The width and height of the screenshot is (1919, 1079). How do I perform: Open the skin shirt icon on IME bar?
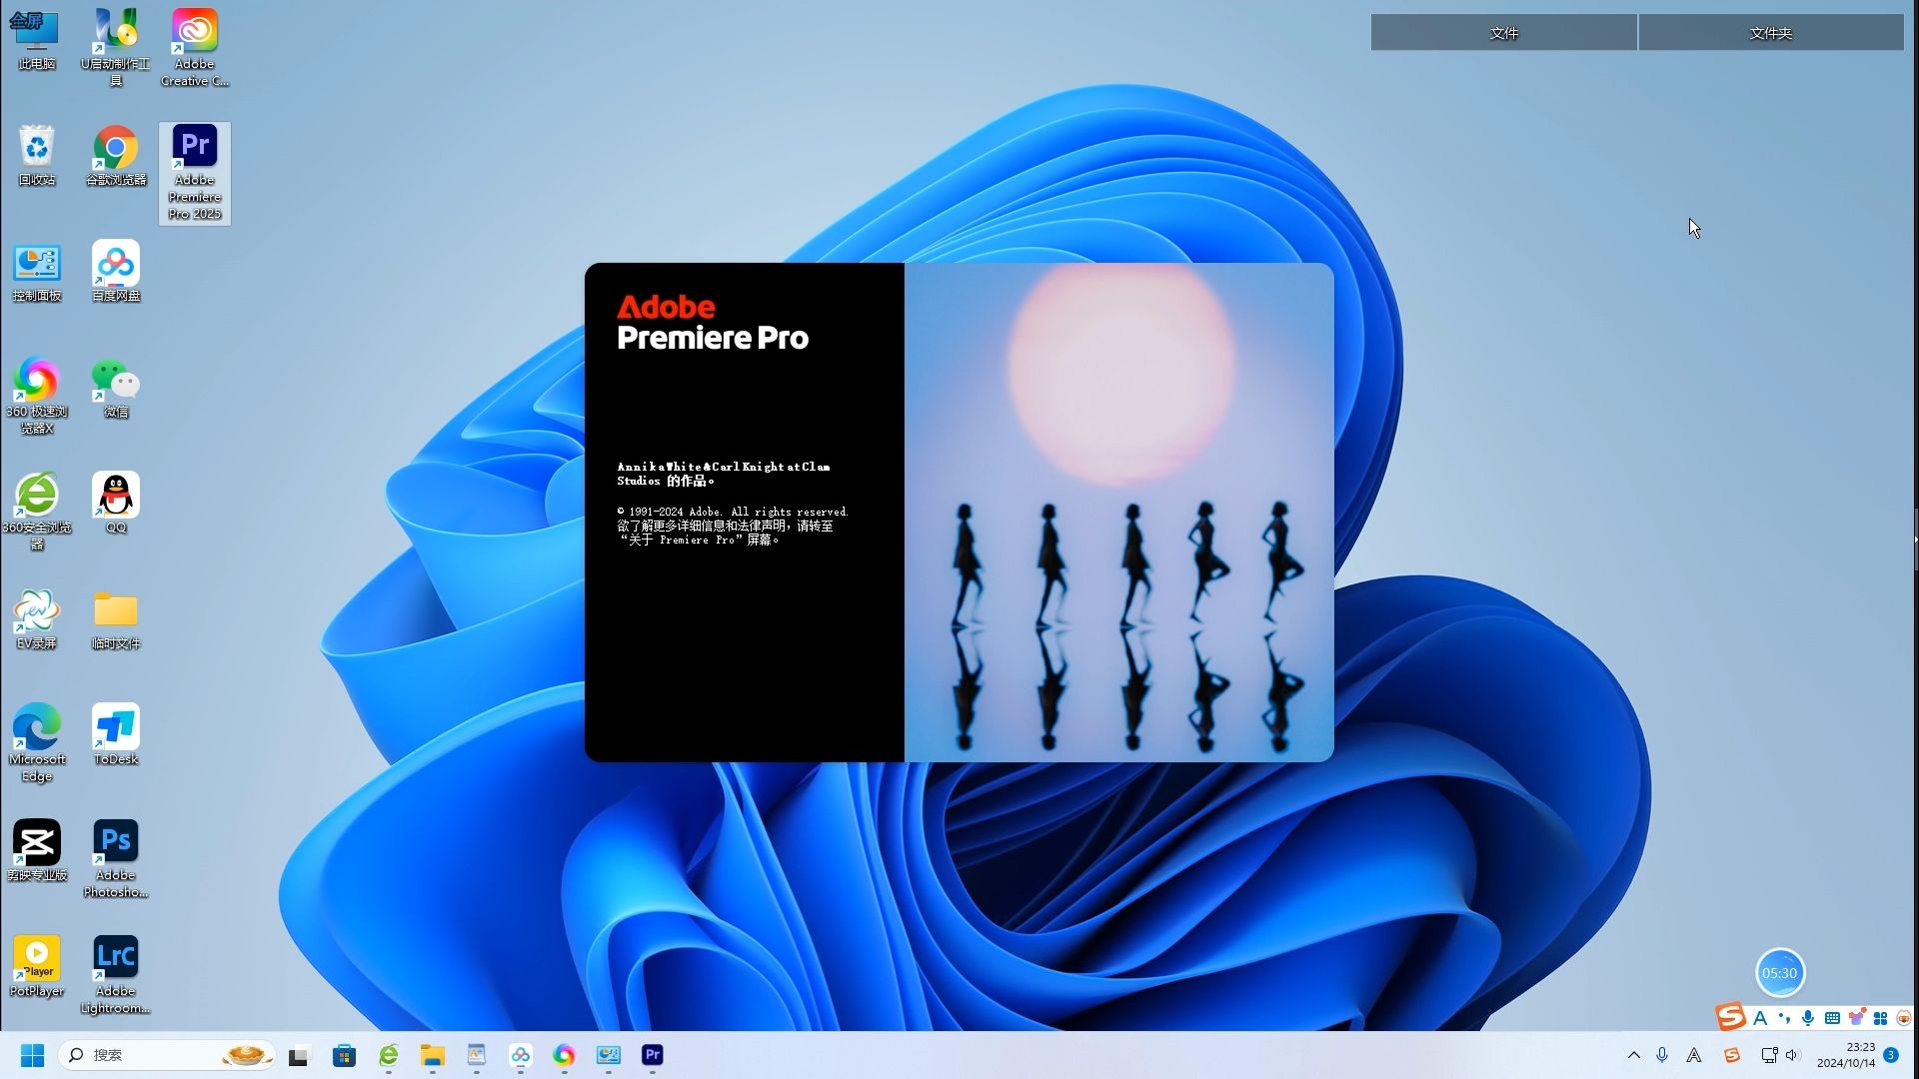pyautogui.click(x=1856, y=1018)
